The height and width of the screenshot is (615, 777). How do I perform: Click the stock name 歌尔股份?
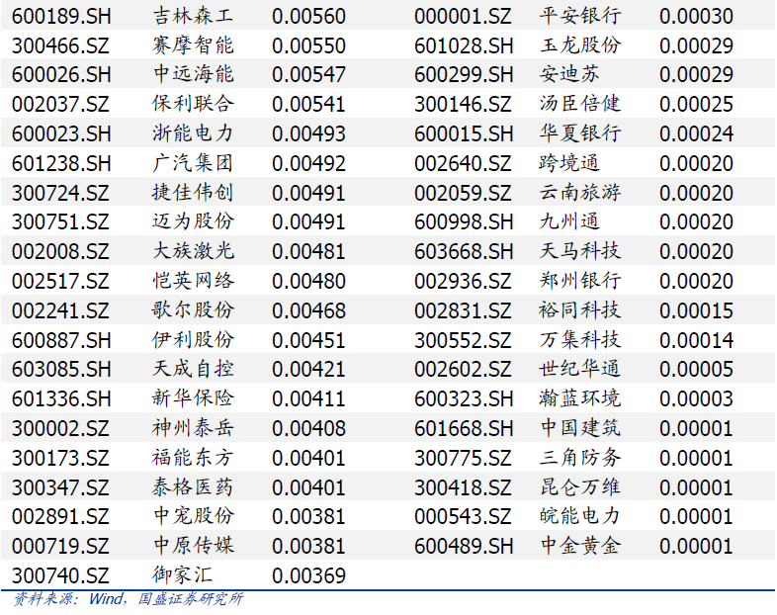tap(193, 310)
